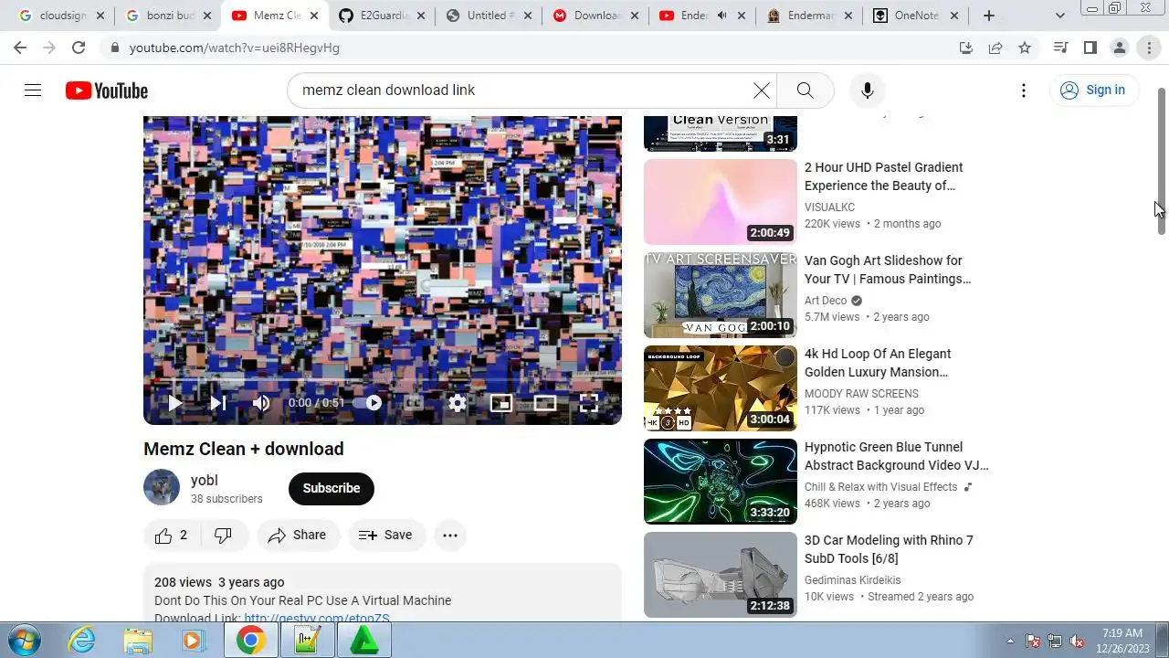Open Chrome three-dot menu

(x=1149, y=48)
